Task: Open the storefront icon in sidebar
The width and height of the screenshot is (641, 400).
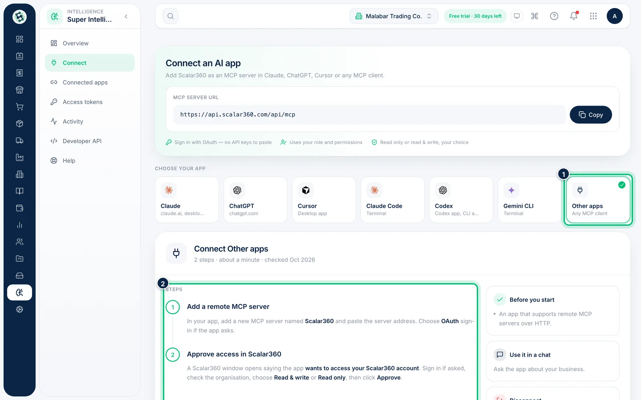Action: coord(19,90)
